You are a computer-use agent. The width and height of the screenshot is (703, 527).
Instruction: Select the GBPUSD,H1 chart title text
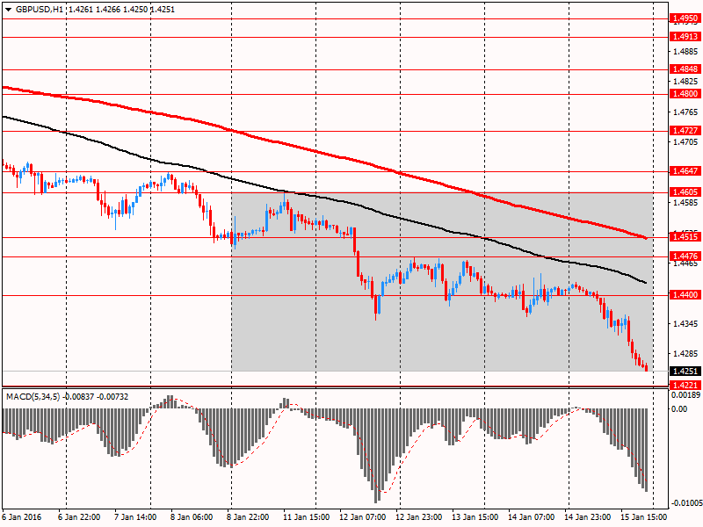(x=40, y=10)
